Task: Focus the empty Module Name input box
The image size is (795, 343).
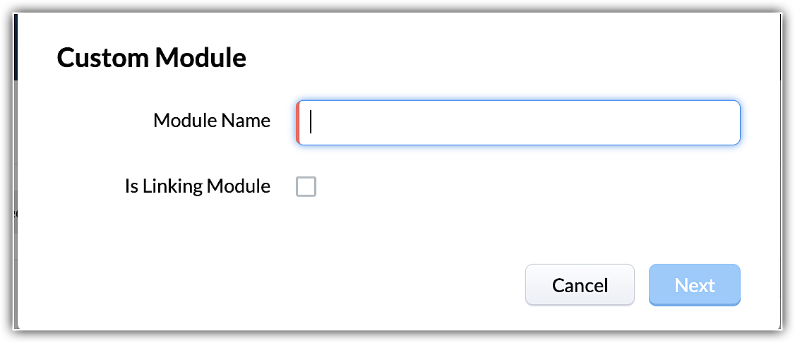Action: [519, 123]
